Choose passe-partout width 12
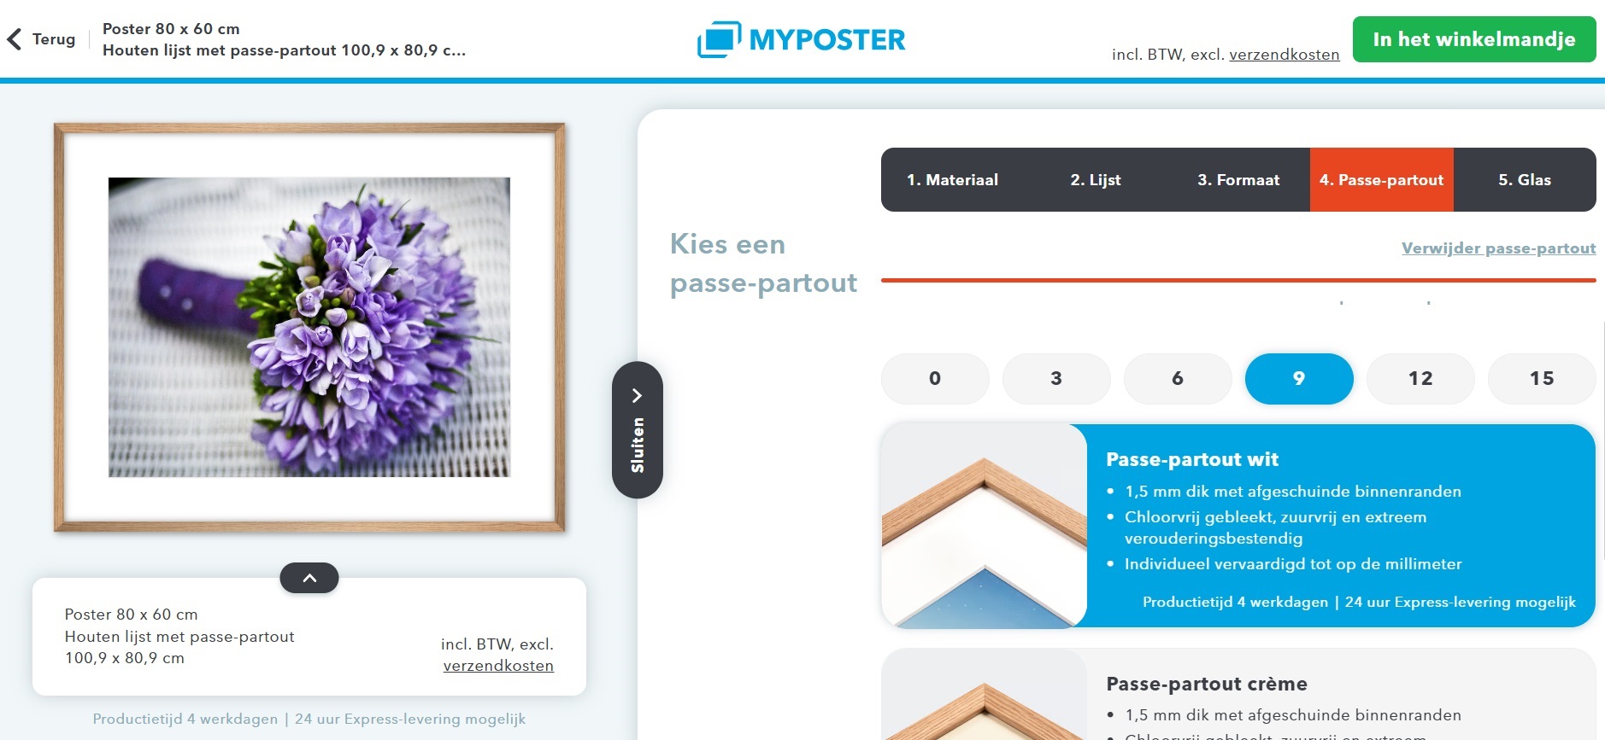The width and height of the screenshot is (1605, 740). tap(1420, 378)
